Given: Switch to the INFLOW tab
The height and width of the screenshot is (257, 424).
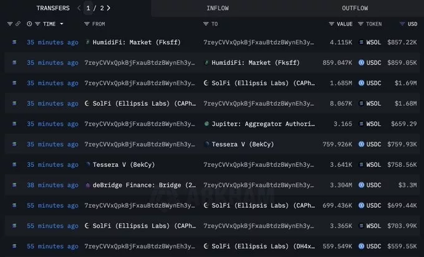Looking at the screenshot, I should [x=218, y=8].
